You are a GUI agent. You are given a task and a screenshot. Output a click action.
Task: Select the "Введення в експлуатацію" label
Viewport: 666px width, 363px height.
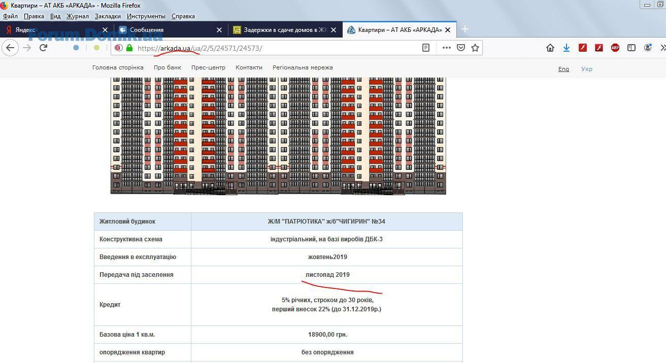(138, 257)
